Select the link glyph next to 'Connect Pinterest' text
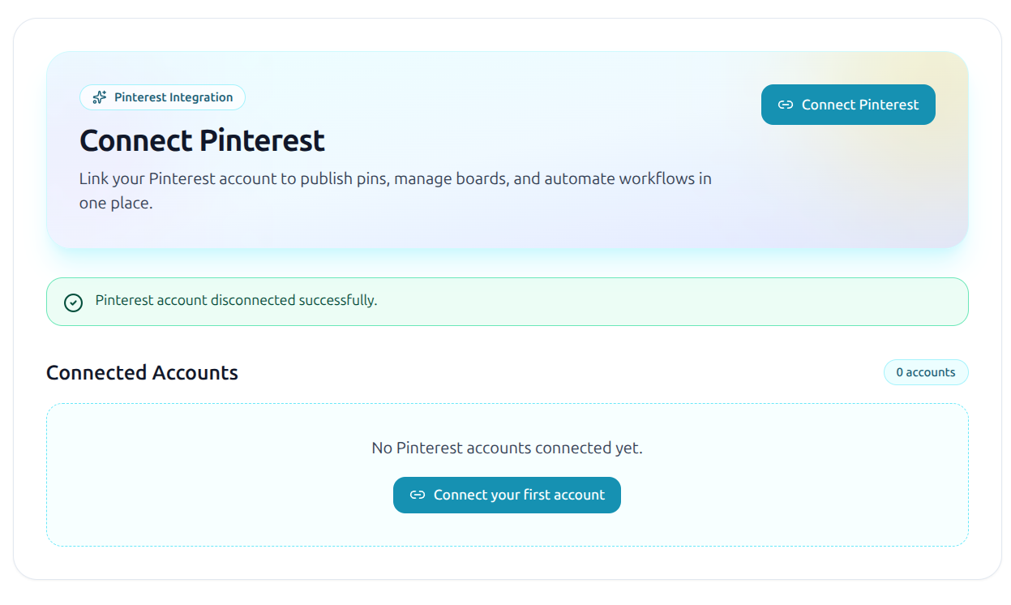1011x605 pixels. (x=785, y=105)
